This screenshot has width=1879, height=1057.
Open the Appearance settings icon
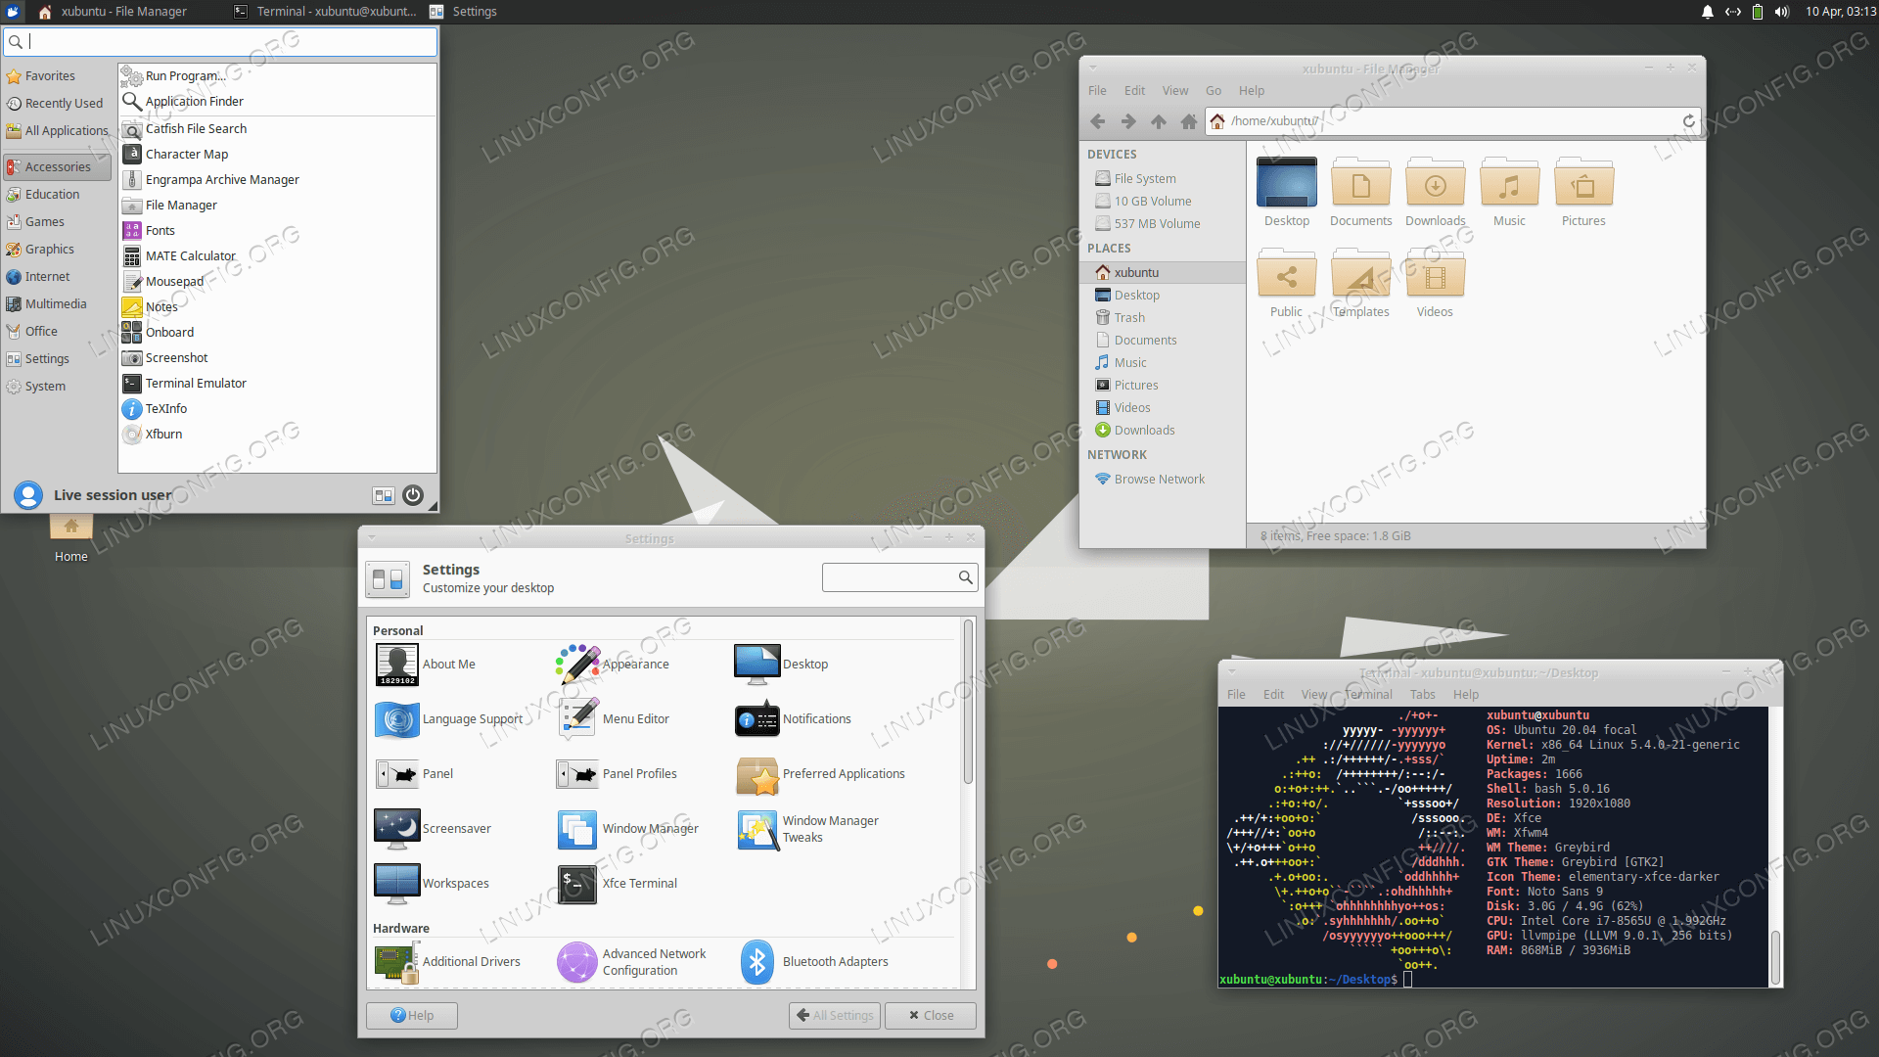tap(578, 664)
